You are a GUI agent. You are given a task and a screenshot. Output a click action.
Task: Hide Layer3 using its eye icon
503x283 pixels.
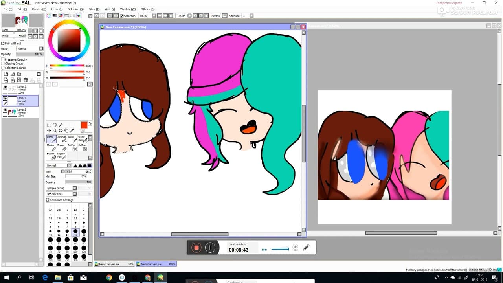point(5,110)
